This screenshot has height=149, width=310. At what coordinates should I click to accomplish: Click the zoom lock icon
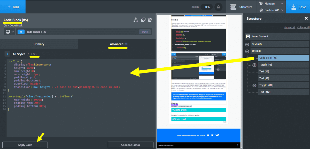(x=218, y=7)
